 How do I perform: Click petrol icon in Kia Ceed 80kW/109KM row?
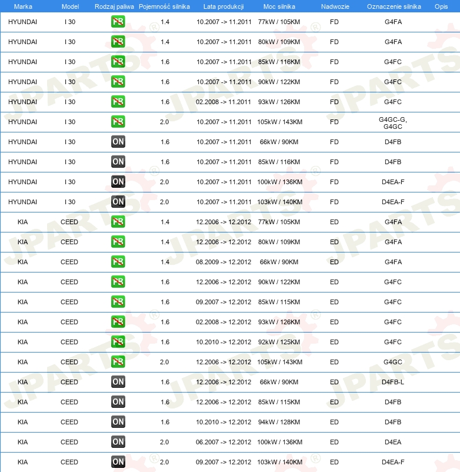[x=118, y=242]
